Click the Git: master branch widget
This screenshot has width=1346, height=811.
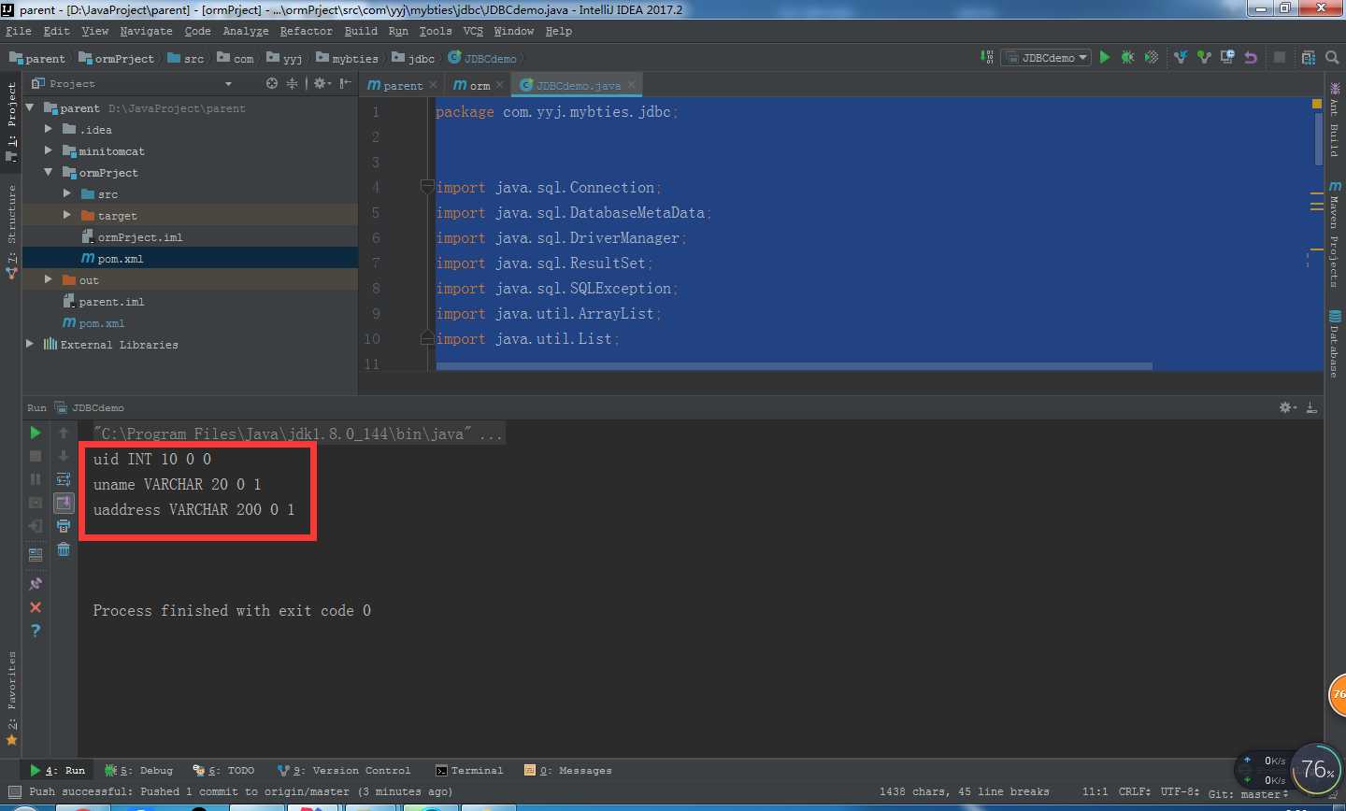pyautogui.click(x=1248, y=792)
